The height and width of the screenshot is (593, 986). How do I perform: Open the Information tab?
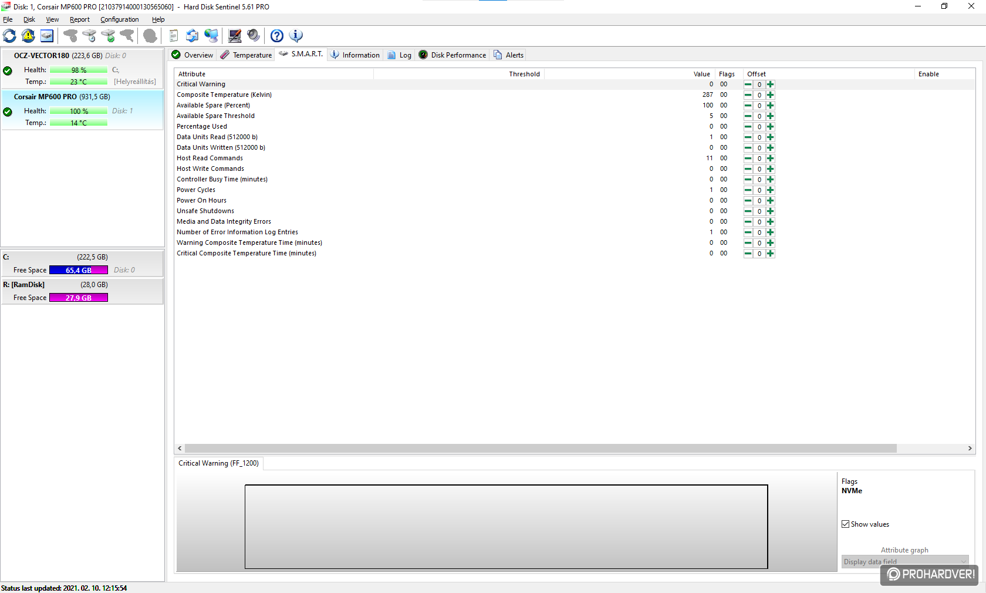(x=355, y=55)
